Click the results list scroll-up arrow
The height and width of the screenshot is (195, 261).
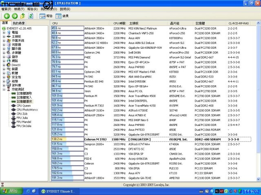coord(258,23)
